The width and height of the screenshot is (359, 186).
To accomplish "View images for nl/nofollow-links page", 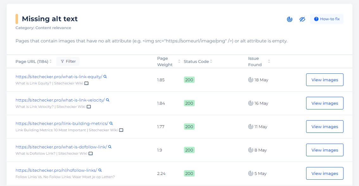I will pyautogui.click(x=325, y=173).
